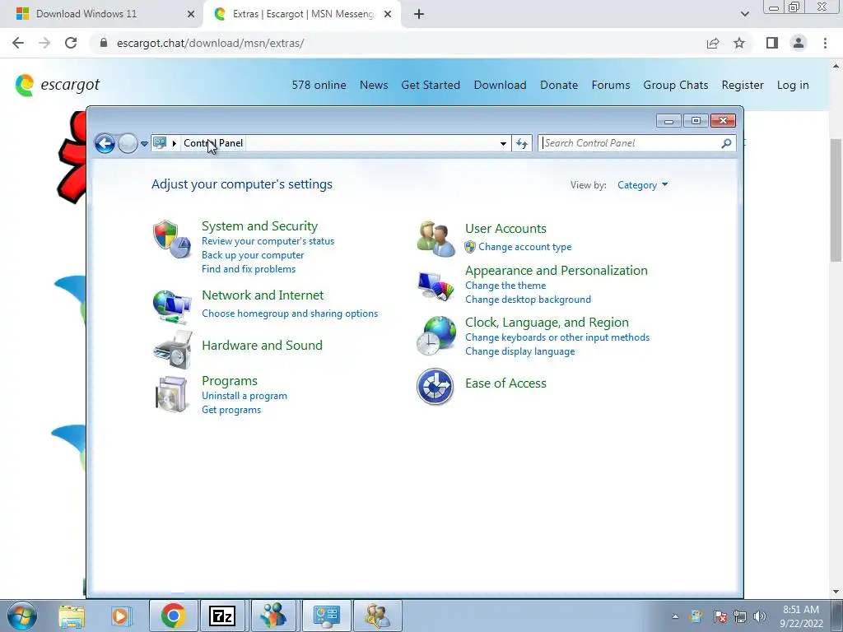Open a new Chrome tab
Screen dimensions: 843x632
419,14
